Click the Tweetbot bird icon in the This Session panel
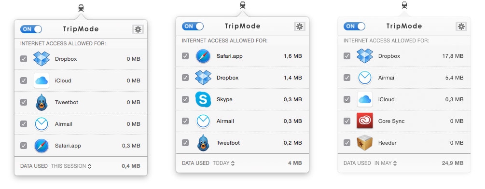Image resolution: width=485 pixels, height=189 pixels. 42,102
